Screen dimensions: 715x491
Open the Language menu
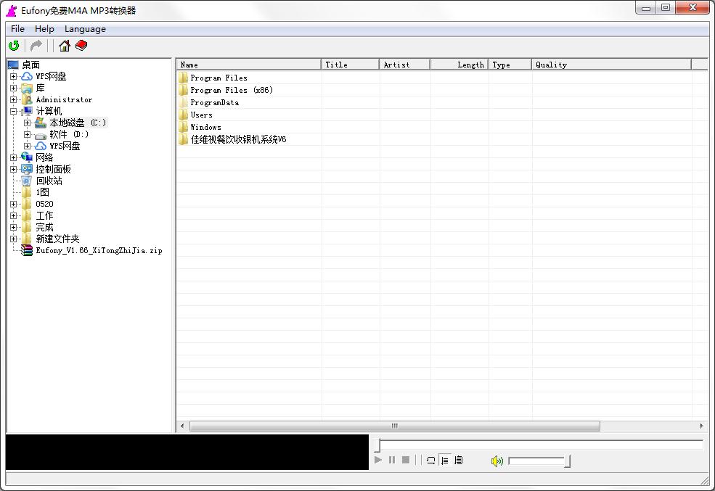(85, 29)
